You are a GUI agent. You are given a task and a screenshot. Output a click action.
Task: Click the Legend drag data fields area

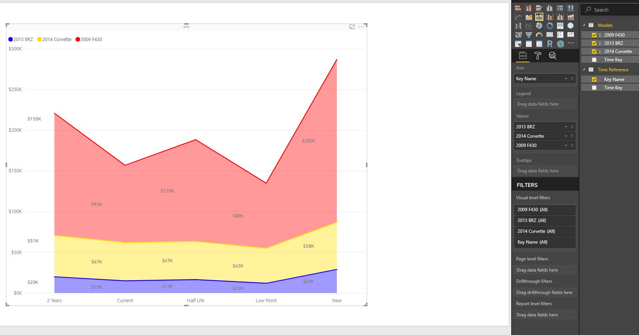tap(545, 104)
